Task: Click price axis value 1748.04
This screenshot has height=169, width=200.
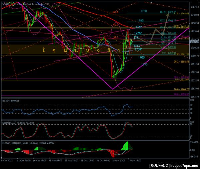Action: coord(195,15)
